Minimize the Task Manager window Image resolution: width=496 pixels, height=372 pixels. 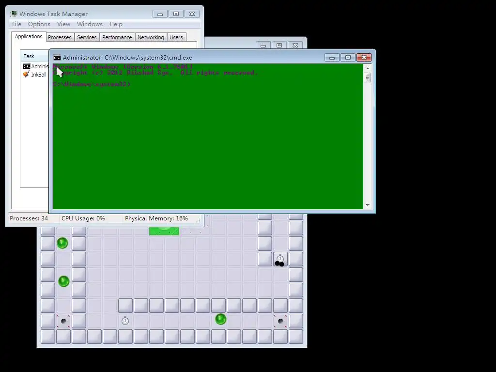(x=160, y=14)
